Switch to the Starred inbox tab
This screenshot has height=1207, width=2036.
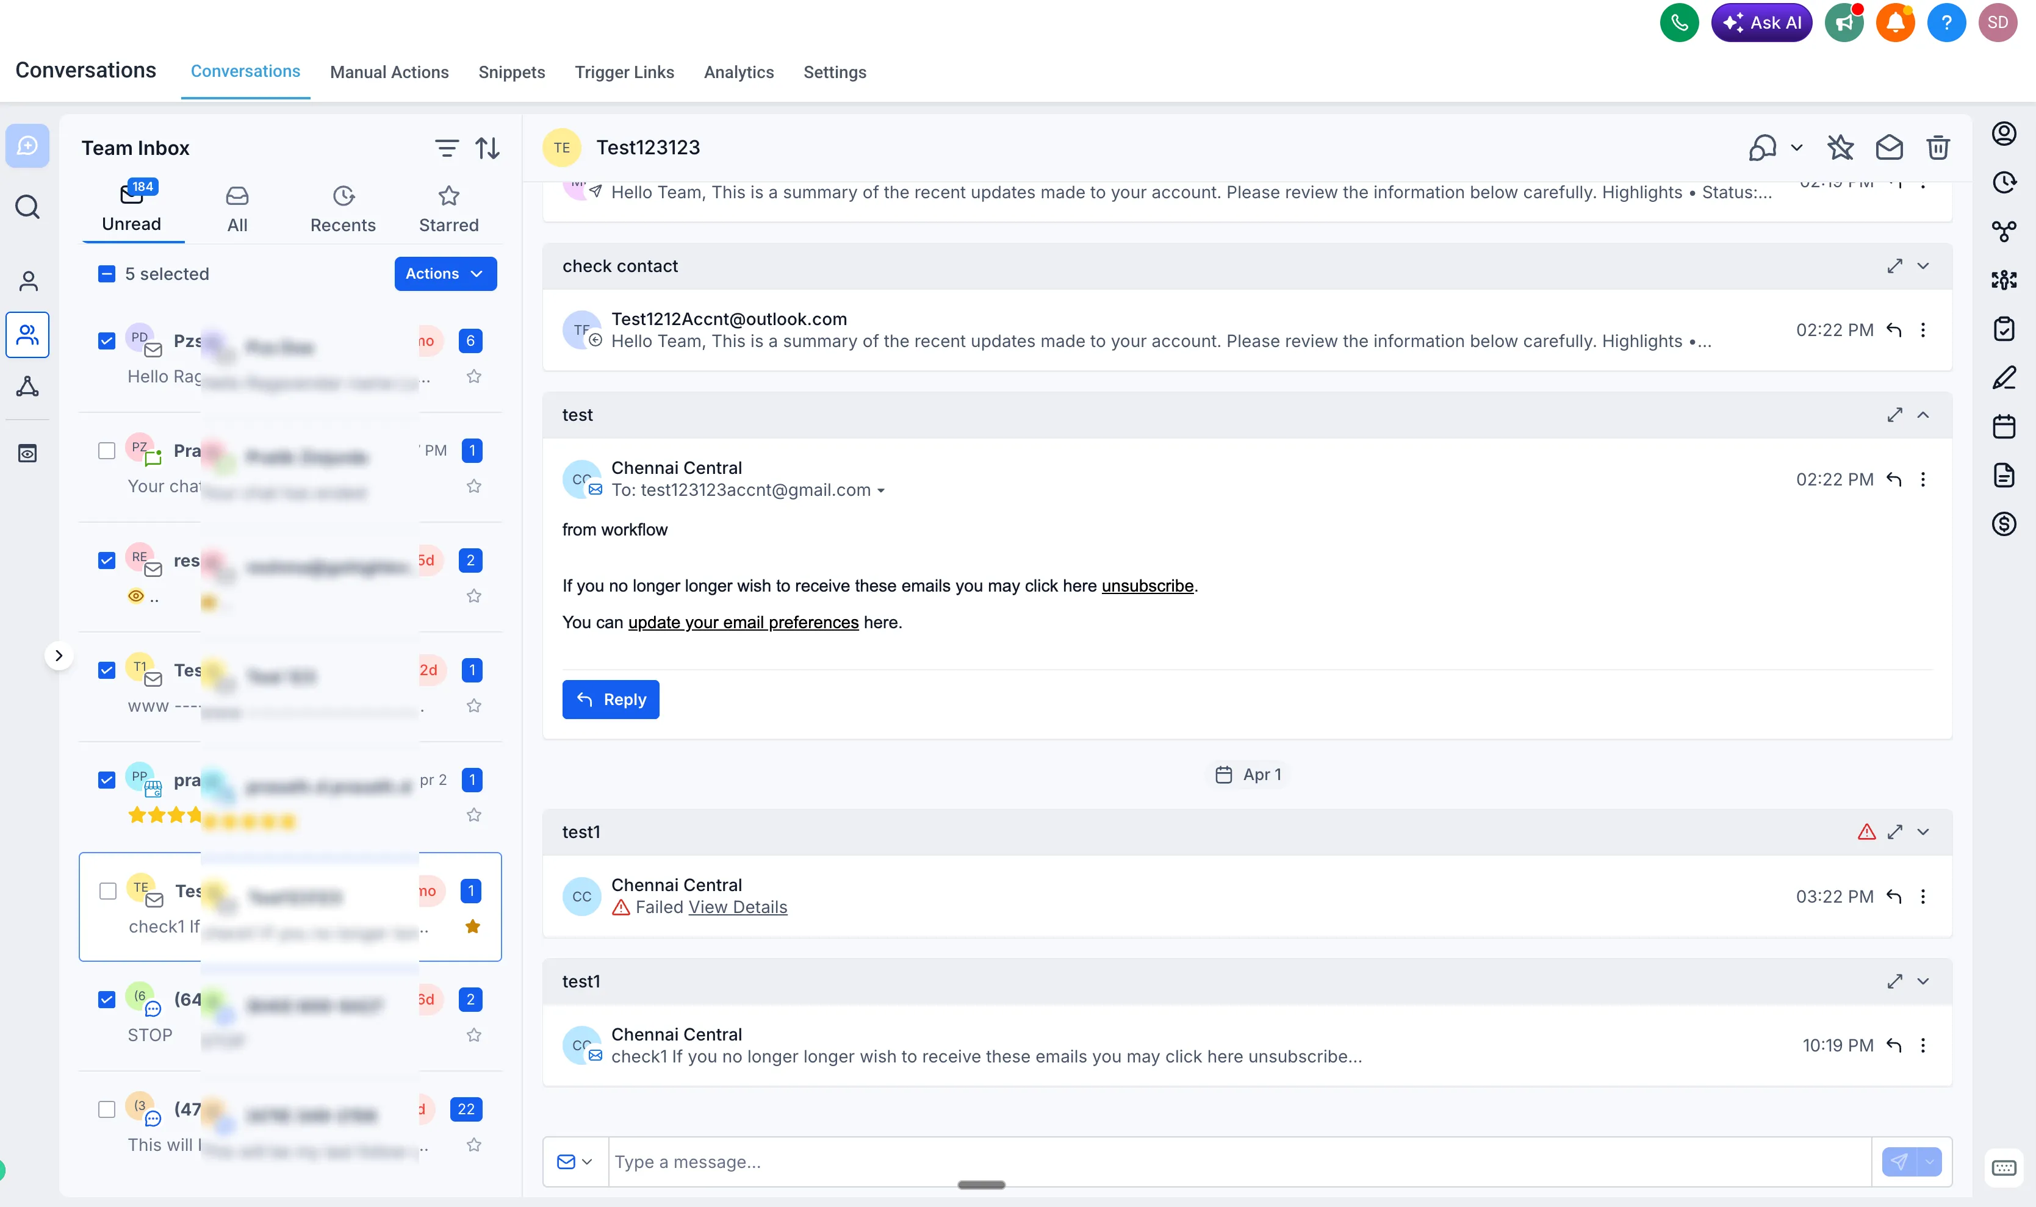point(448,207)
